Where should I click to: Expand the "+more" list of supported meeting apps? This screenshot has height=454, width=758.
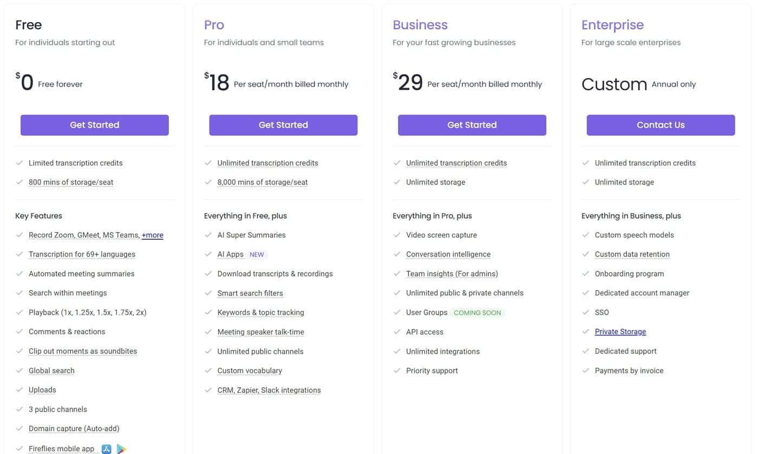152,235
